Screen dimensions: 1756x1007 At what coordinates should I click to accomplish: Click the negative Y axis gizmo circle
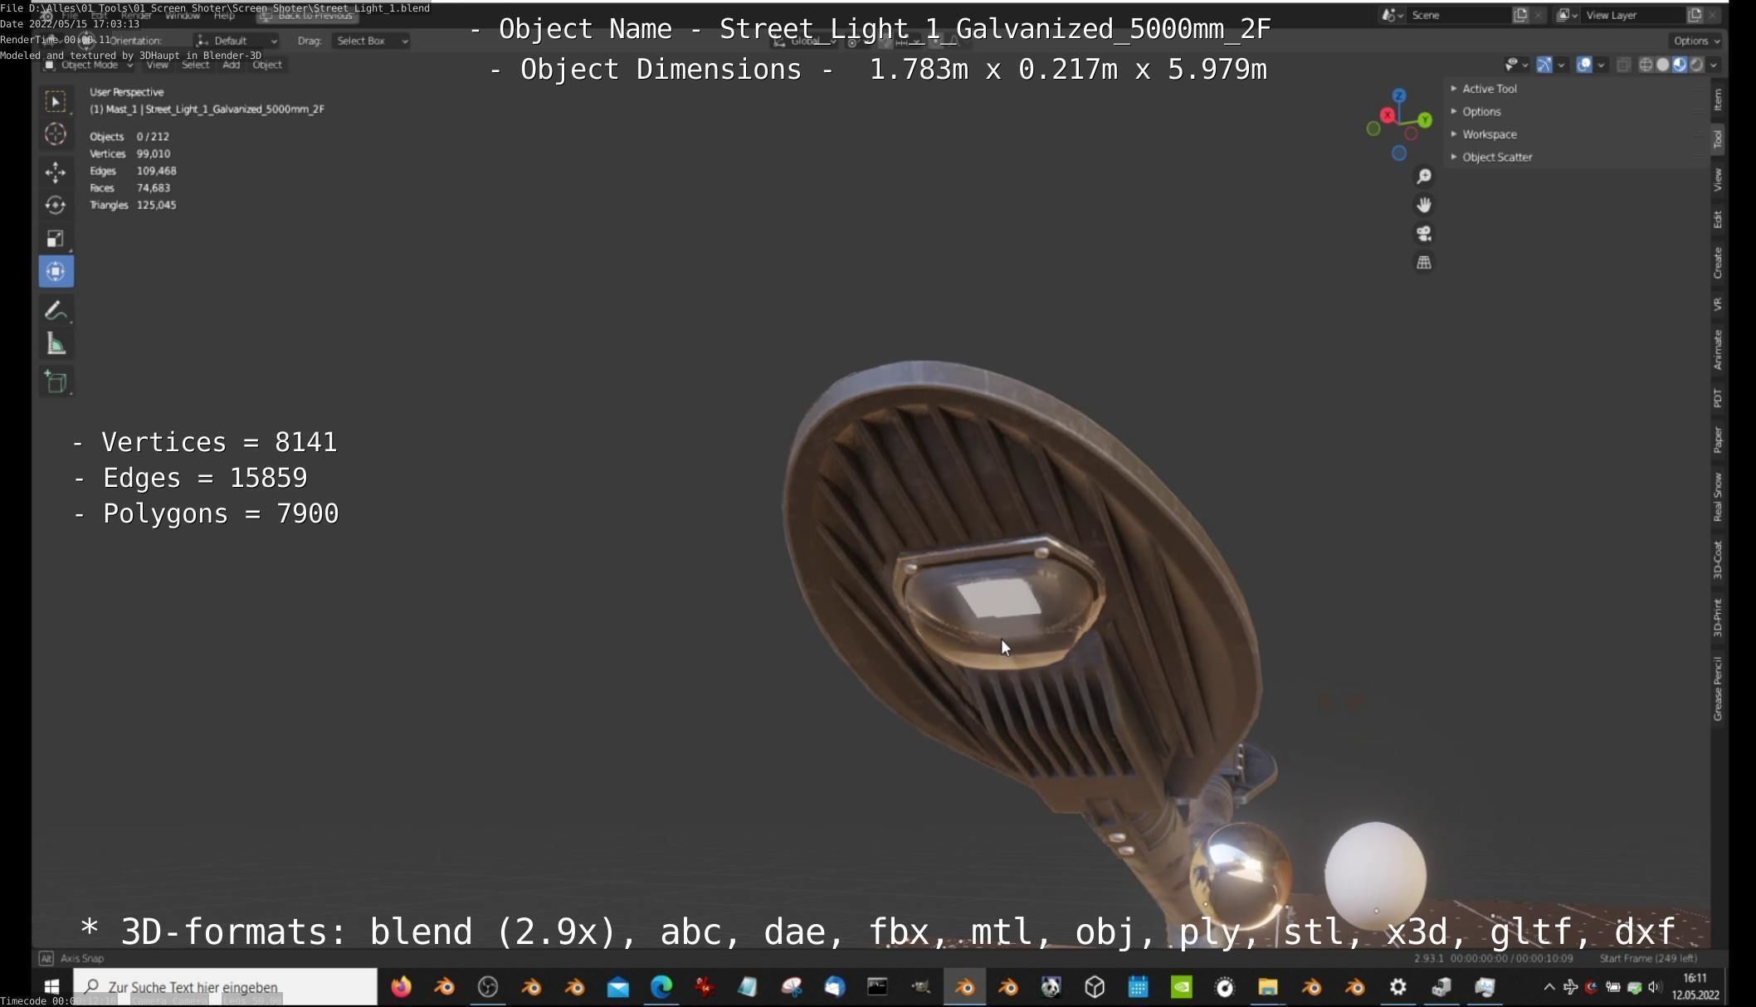click(1373, 129)
